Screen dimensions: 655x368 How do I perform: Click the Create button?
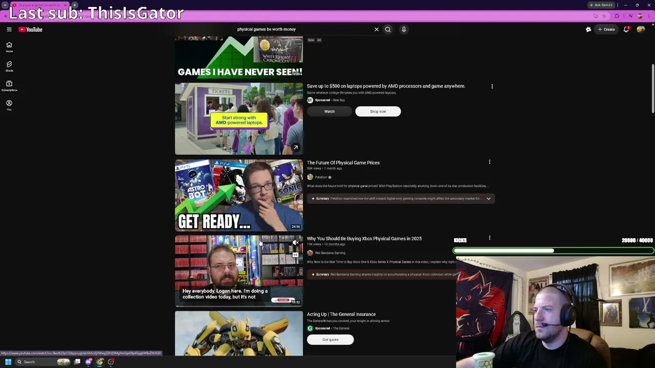click(x=606, y=30)
